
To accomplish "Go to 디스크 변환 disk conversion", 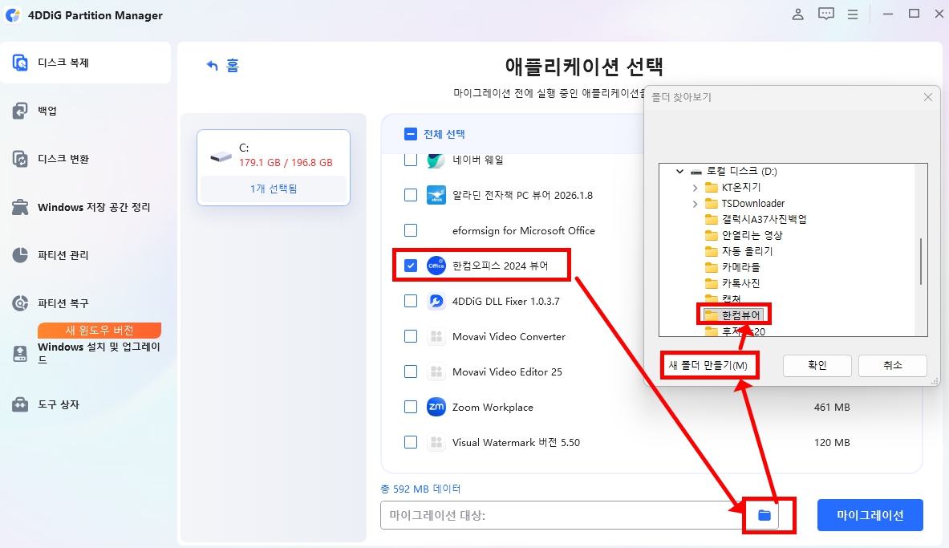I will tap(63, 159).
